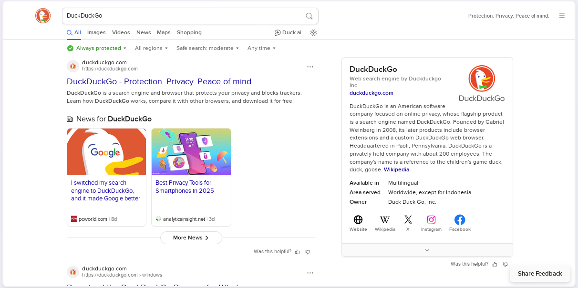The image size is (578, 288).
Task: Open the Google duck news thumbnail
Action: [106, 152]
